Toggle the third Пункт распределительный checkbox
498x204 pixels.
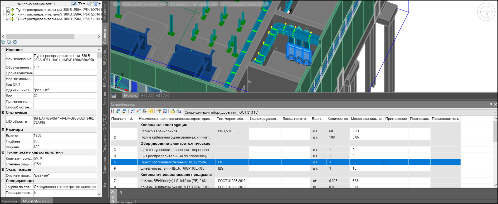[x=8, y=19]
